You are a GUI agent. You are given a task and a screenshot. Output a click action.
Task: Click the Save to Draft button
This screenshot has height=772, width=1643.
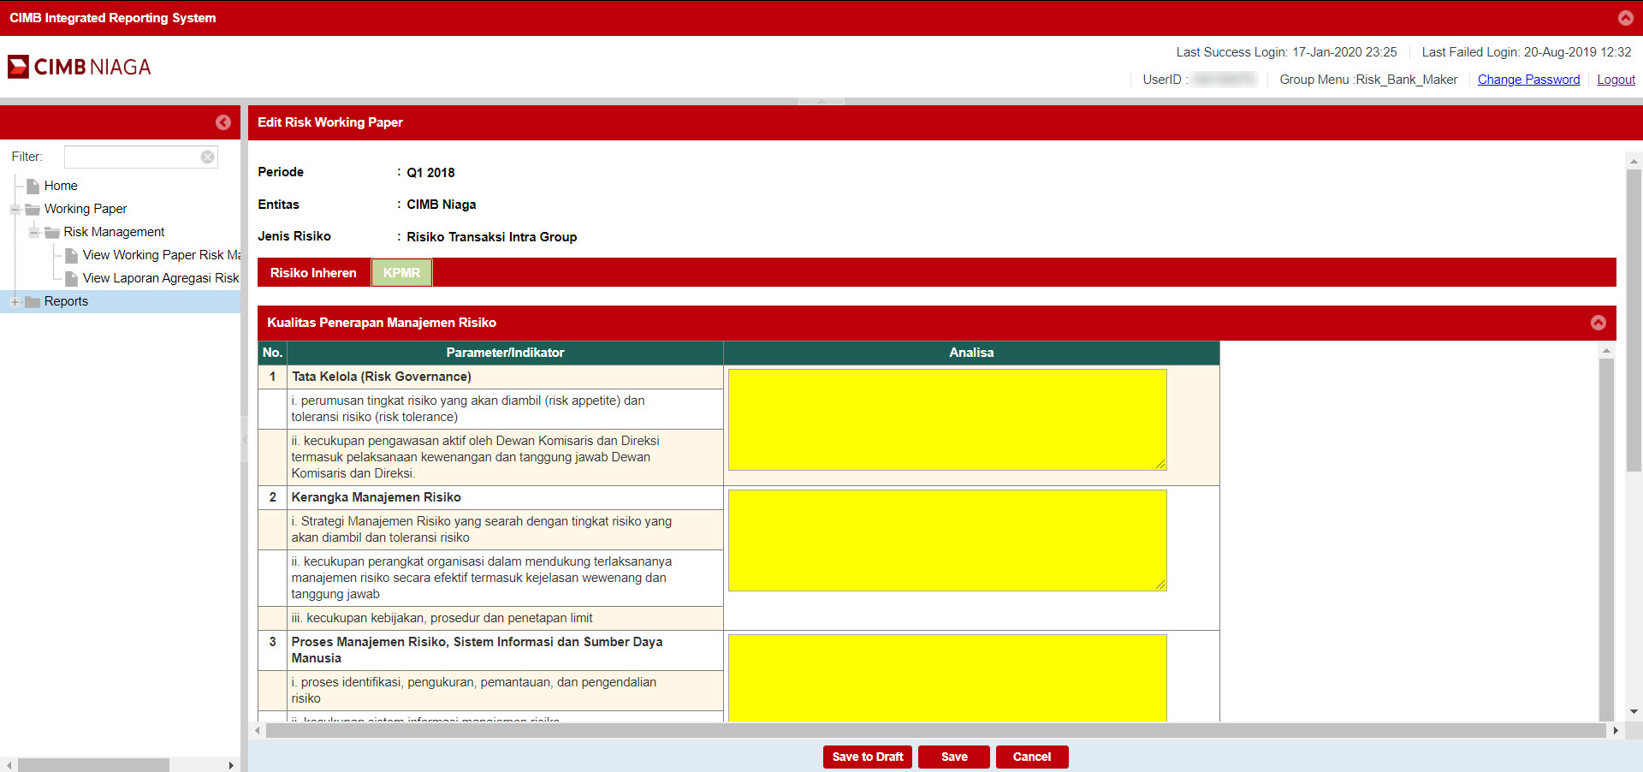tap(867, 757)
